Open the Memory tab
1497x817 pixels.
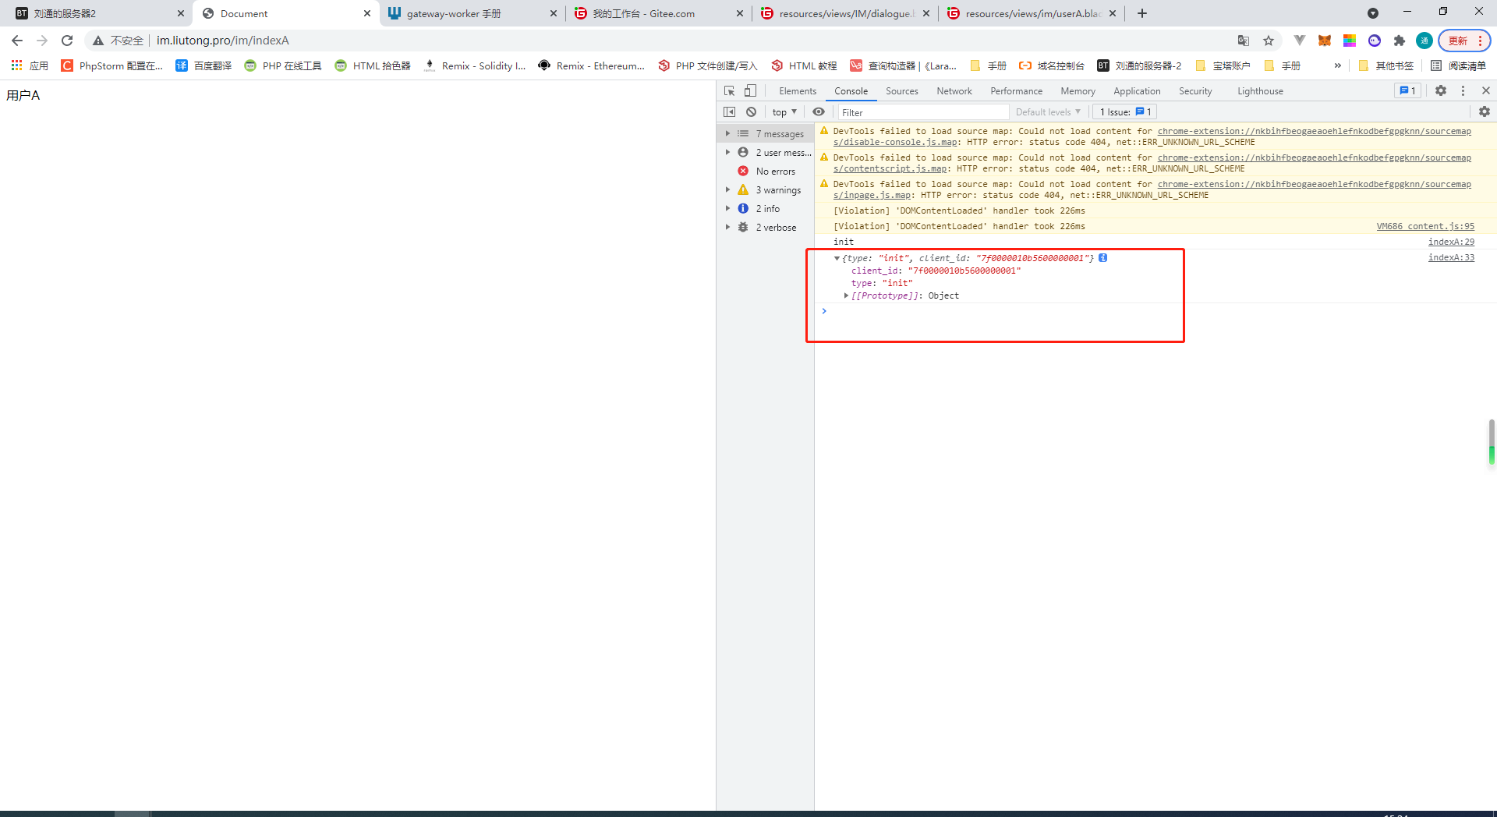pyautogui.click(x=1078, y=91)
